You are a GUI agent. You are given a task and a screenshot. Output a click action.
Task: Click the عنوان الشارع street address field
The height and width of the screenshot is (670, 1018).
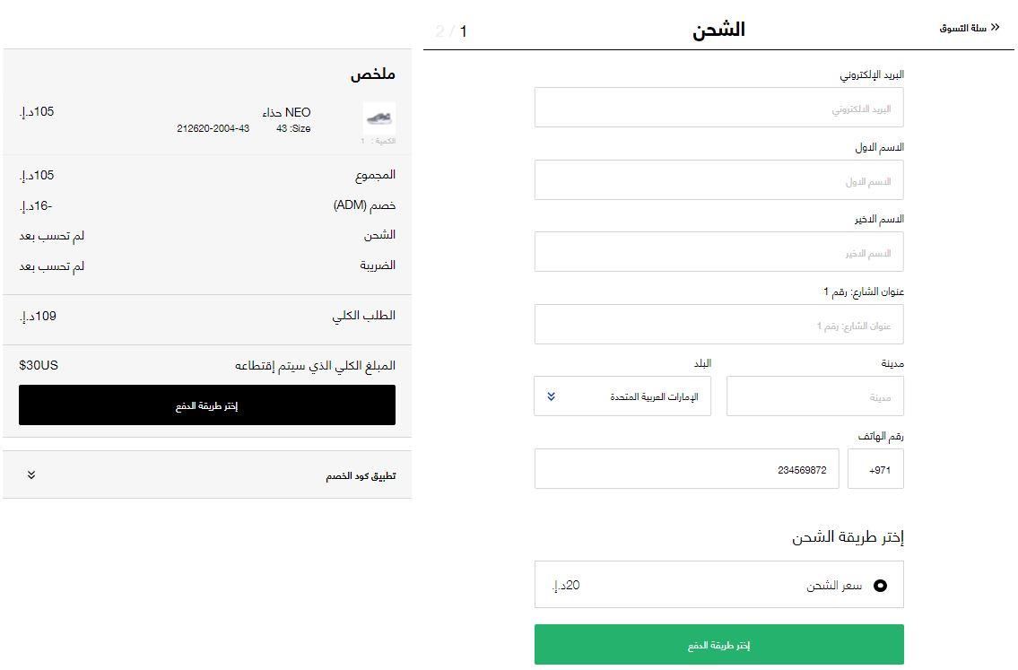pyautogui.click(x=718, y=324)
